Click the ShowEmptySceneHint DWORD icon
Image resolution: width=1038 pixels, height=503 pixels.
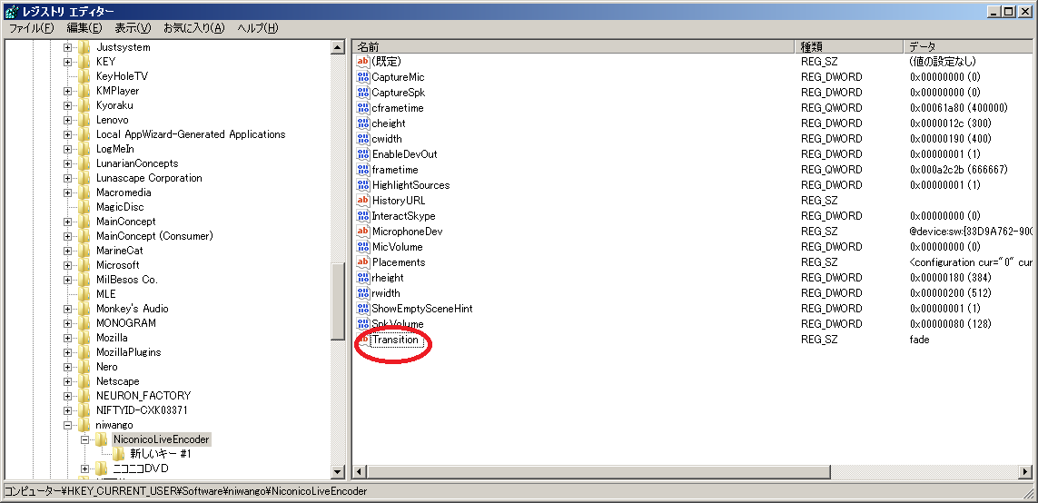pyautogui.click(x=362, y=309)
